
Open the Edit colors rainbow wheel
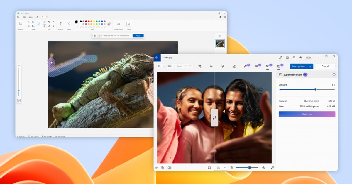[x=109, y=24]
